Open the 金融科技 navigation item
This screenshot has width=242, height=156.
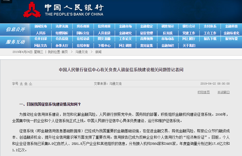[x=231, y=26]
